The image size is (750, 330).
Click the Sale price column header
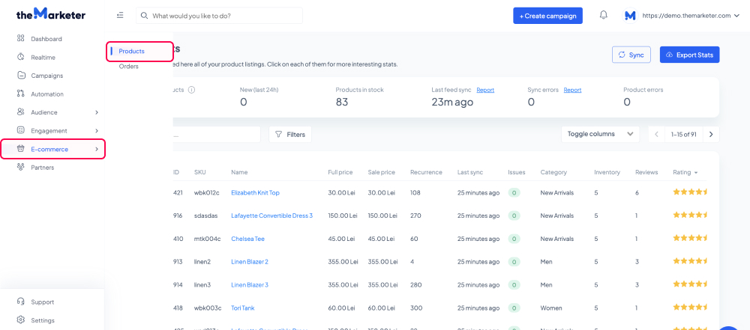(381, 172)
